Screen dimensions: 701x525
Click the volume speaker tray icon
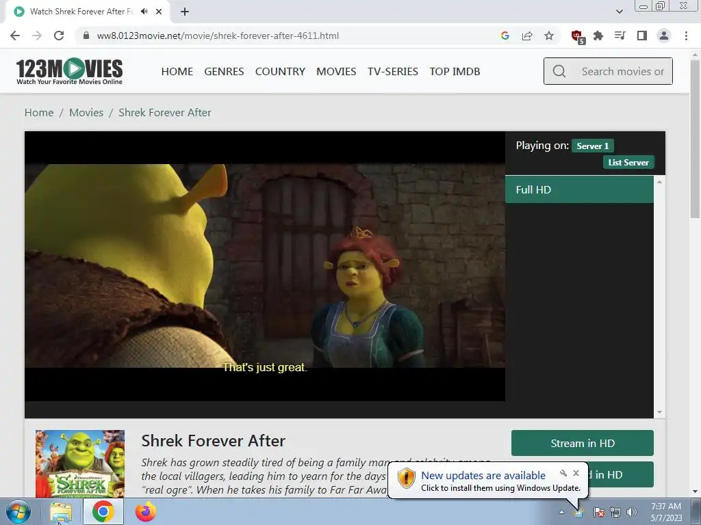click(x=632, y=512)
